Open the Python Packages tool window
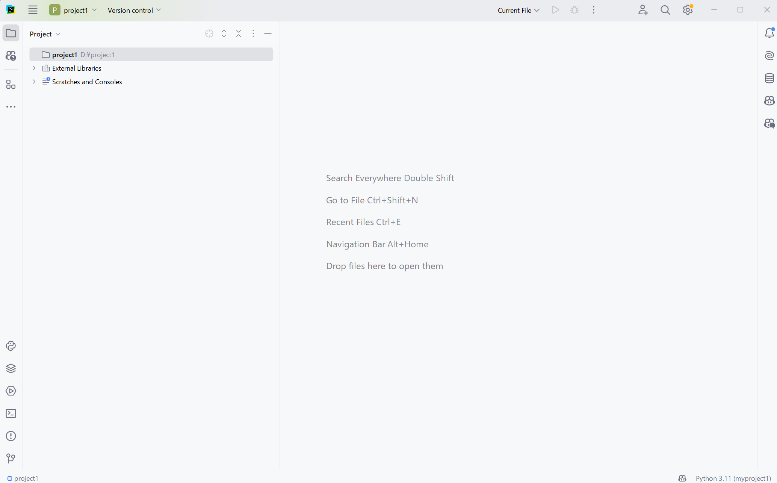Screen dimensions: 777x483 pos(11,368)
